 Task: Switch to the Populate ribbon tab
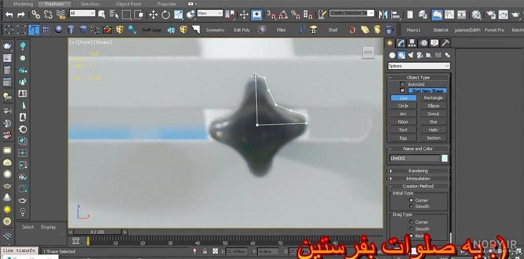tap(167, 4)
